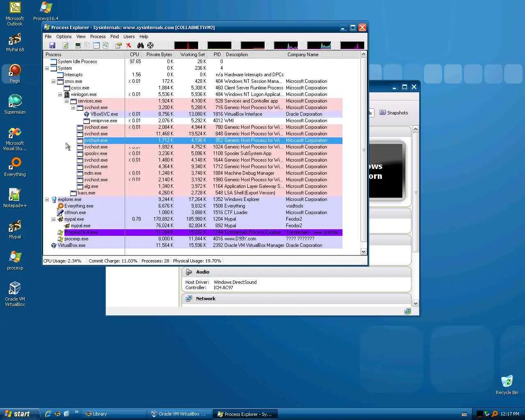This screenshot has height=420, width=525.
Task: Select the Procexp16.4 desktop icon
Action: (46, 11)
